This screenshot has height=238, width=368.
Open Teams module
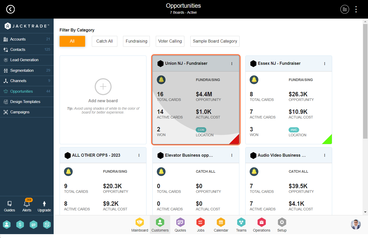coord(241,225)
